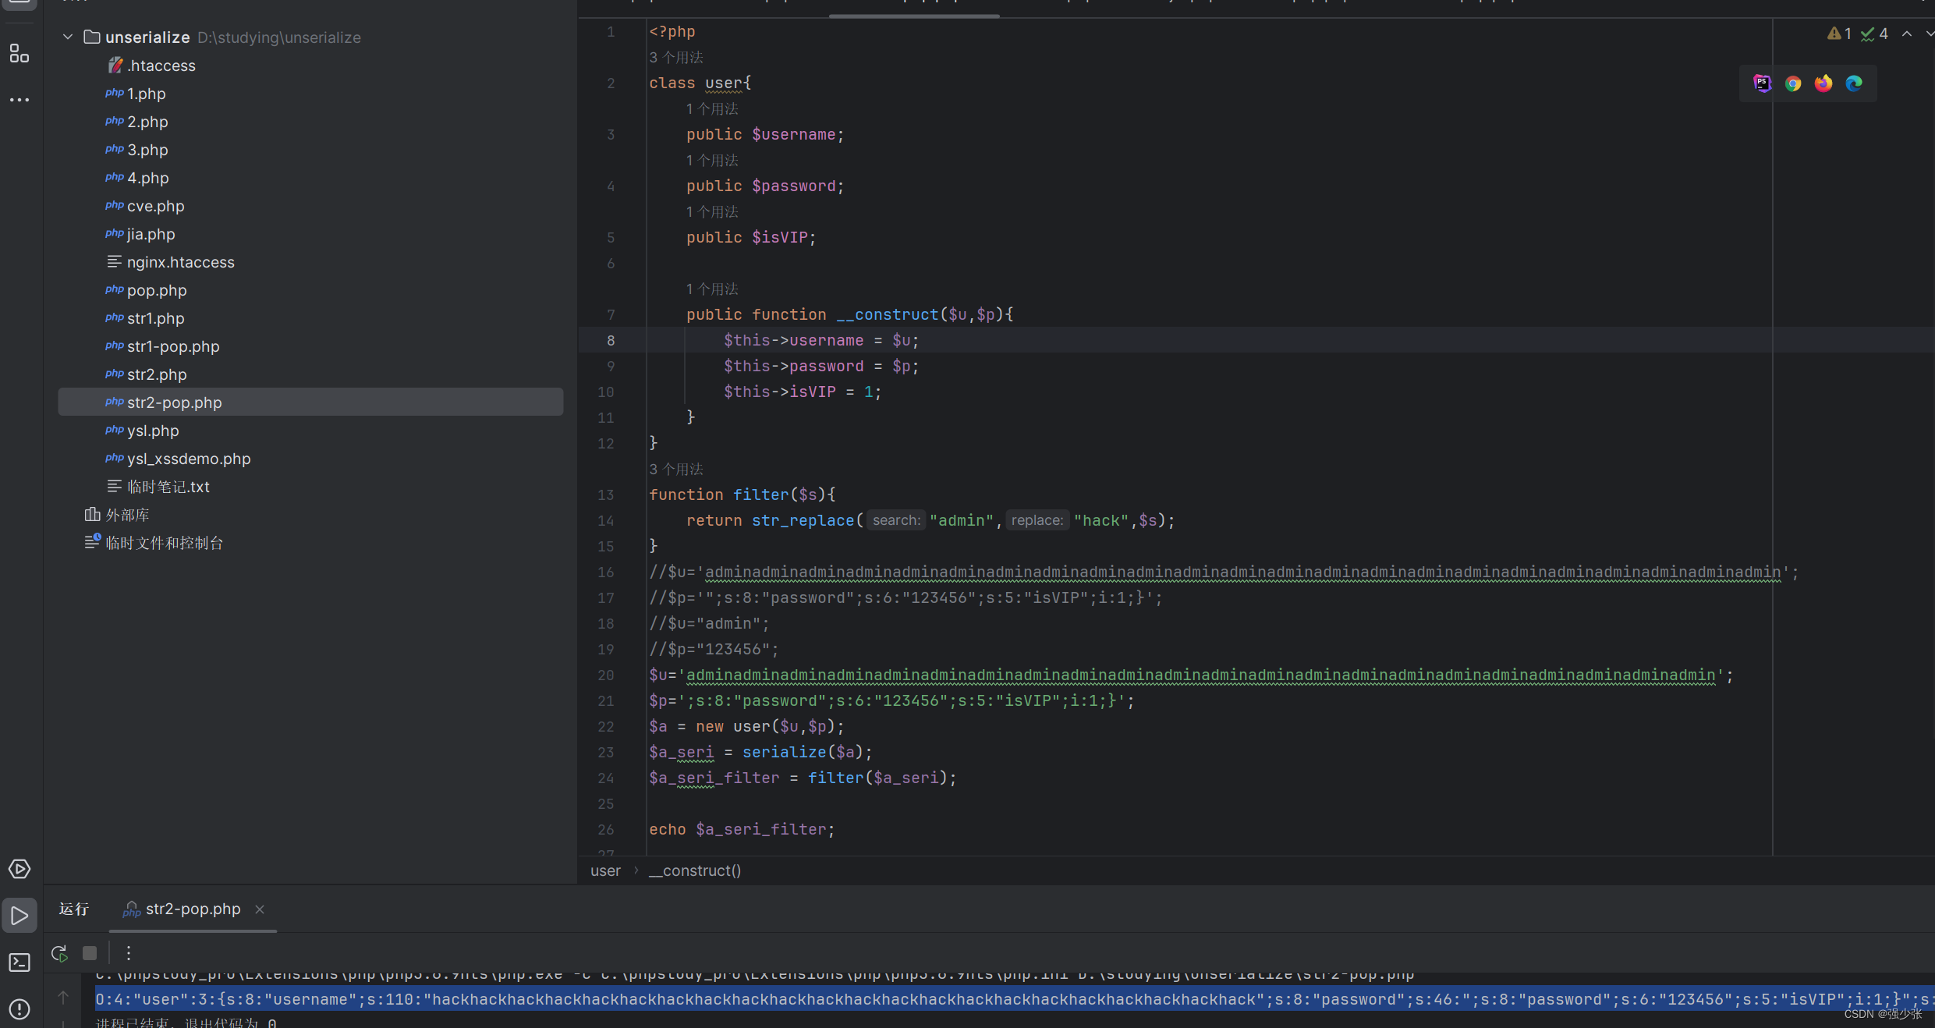Open .htaccess in project tree
Viewport: 1935px width, 1028px height.
161,66
